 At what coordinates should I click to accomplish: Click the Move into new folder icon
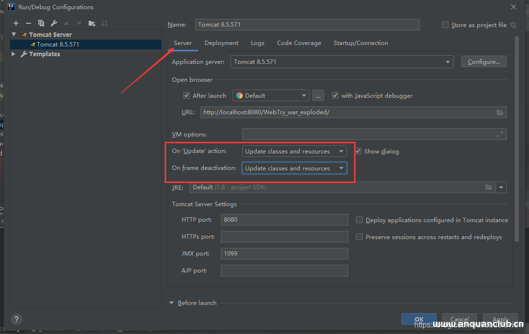coord(92,23)
